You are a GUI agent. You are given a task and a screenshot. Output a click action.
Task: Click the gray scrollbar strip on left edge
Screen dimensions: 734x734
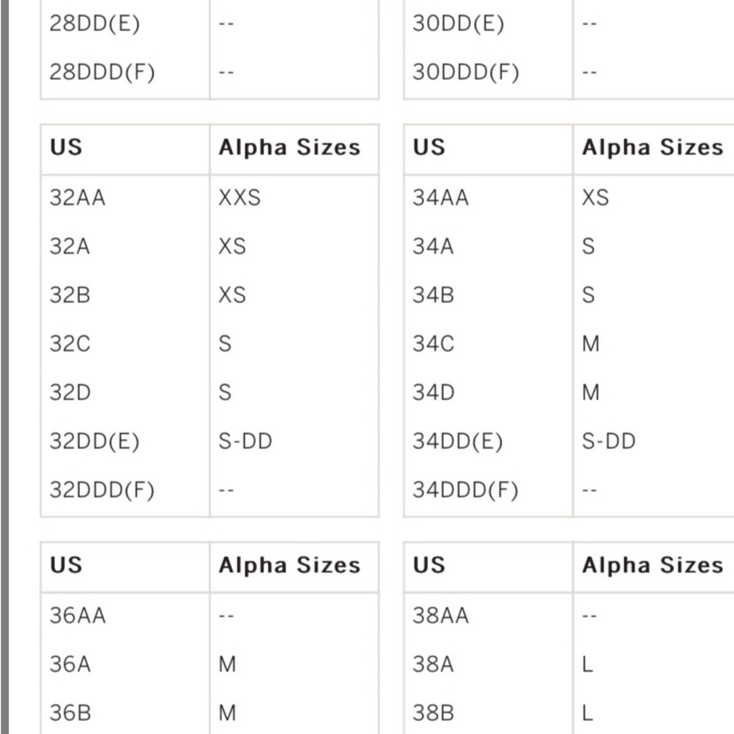tap(4, 367)
